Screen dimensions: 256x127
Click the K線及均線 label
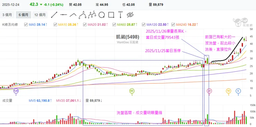(10, 25)
